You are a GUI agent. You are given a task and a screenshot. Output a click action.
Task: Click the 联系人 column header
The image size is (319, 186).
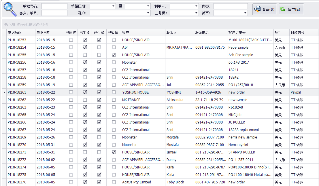[x=180, y=33]
